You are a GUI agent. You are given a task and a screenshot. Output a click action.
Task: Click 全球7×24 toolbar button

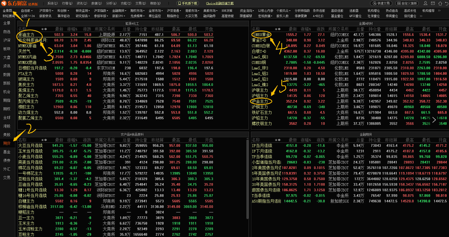28,16
